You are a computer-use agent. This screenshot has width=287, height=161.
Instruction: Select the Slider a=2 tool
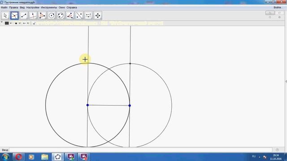click(x=89, y=16)
